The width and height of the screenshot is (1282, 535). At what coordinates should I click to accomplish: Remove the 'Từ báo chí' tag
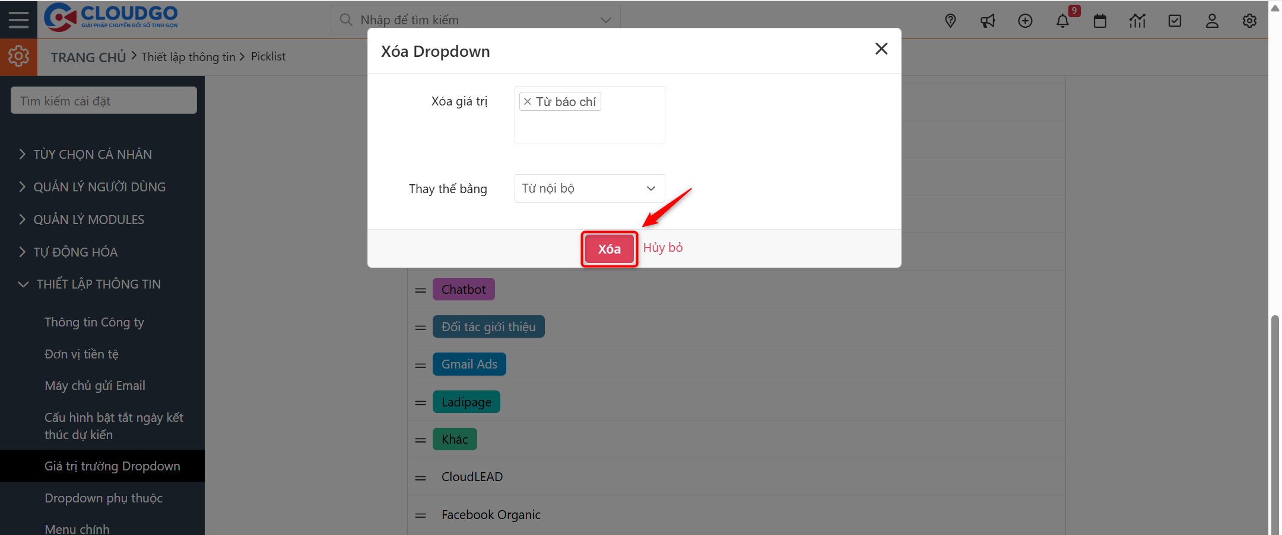[527, 102]
